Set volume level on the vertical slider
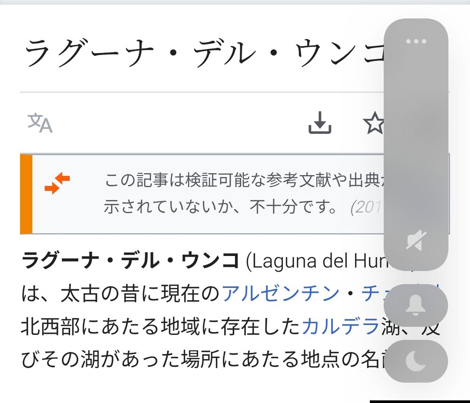Viewport: 470px width, 403px height. point(416,144)
